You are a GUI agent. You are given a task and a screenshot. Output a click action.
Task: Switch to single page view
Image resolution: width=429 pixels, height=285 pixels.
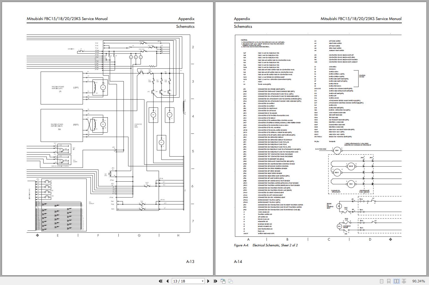(x=381, y=281)
